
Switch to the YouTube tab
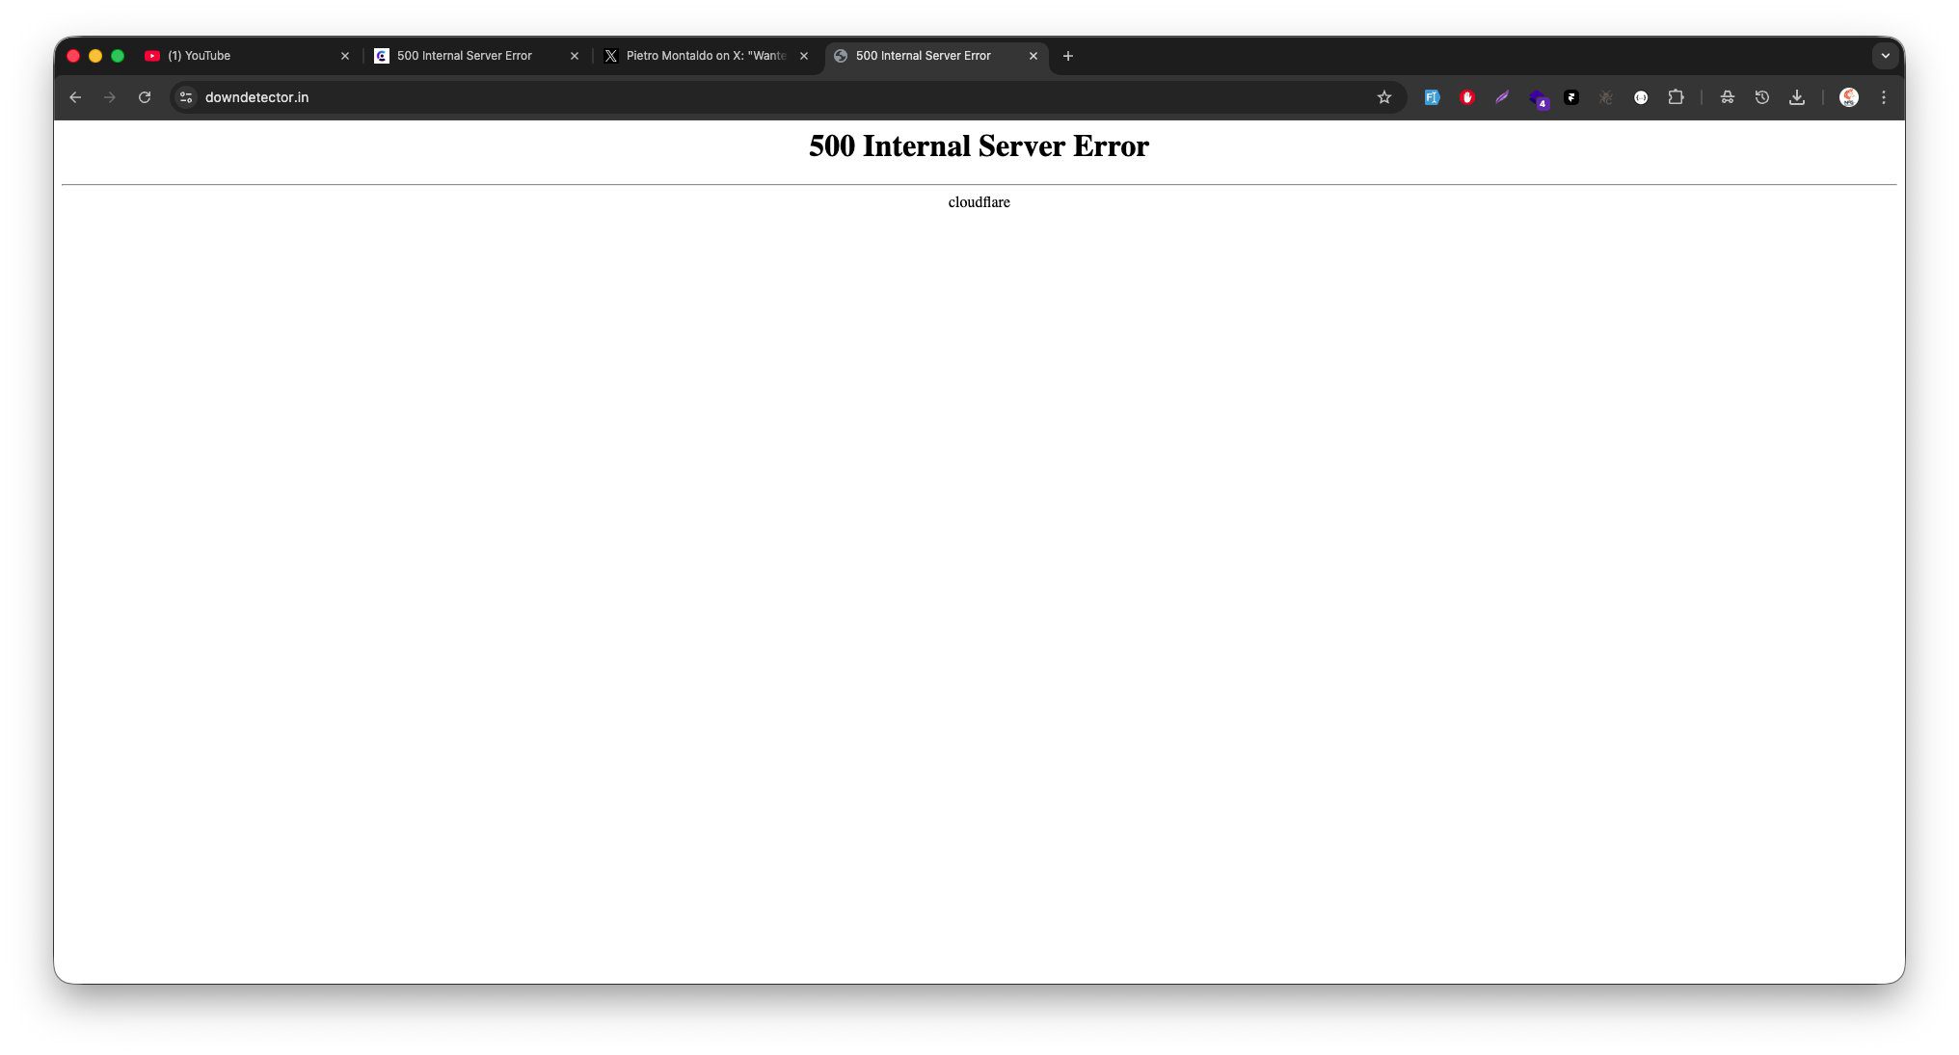241,56
